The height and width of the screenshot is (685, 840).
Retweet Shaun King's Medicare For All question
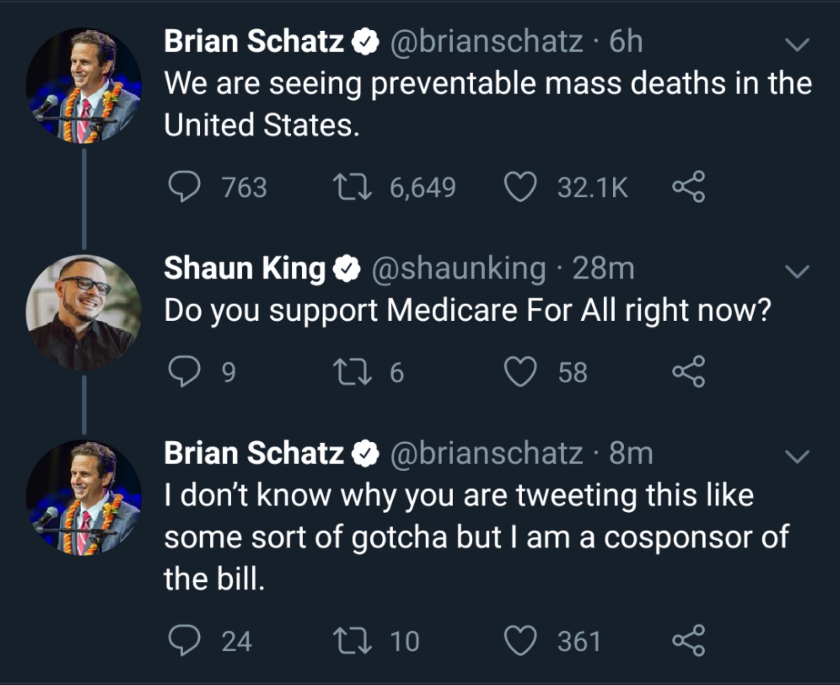(352, 372)
